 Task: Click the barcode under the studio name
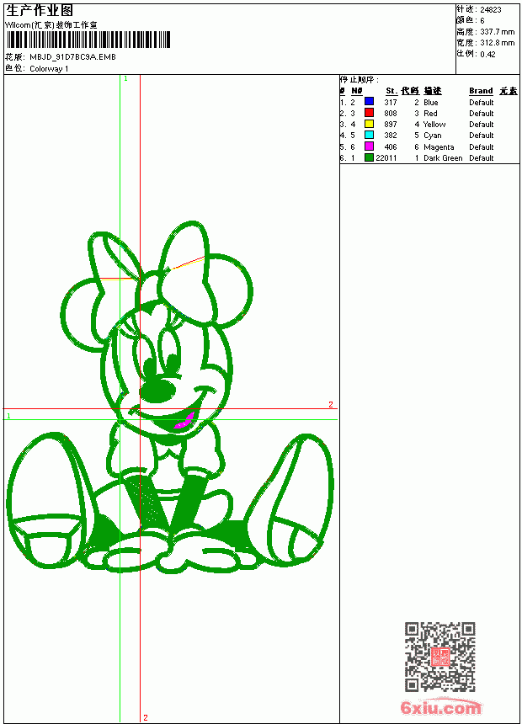click(x=88, y=40)
